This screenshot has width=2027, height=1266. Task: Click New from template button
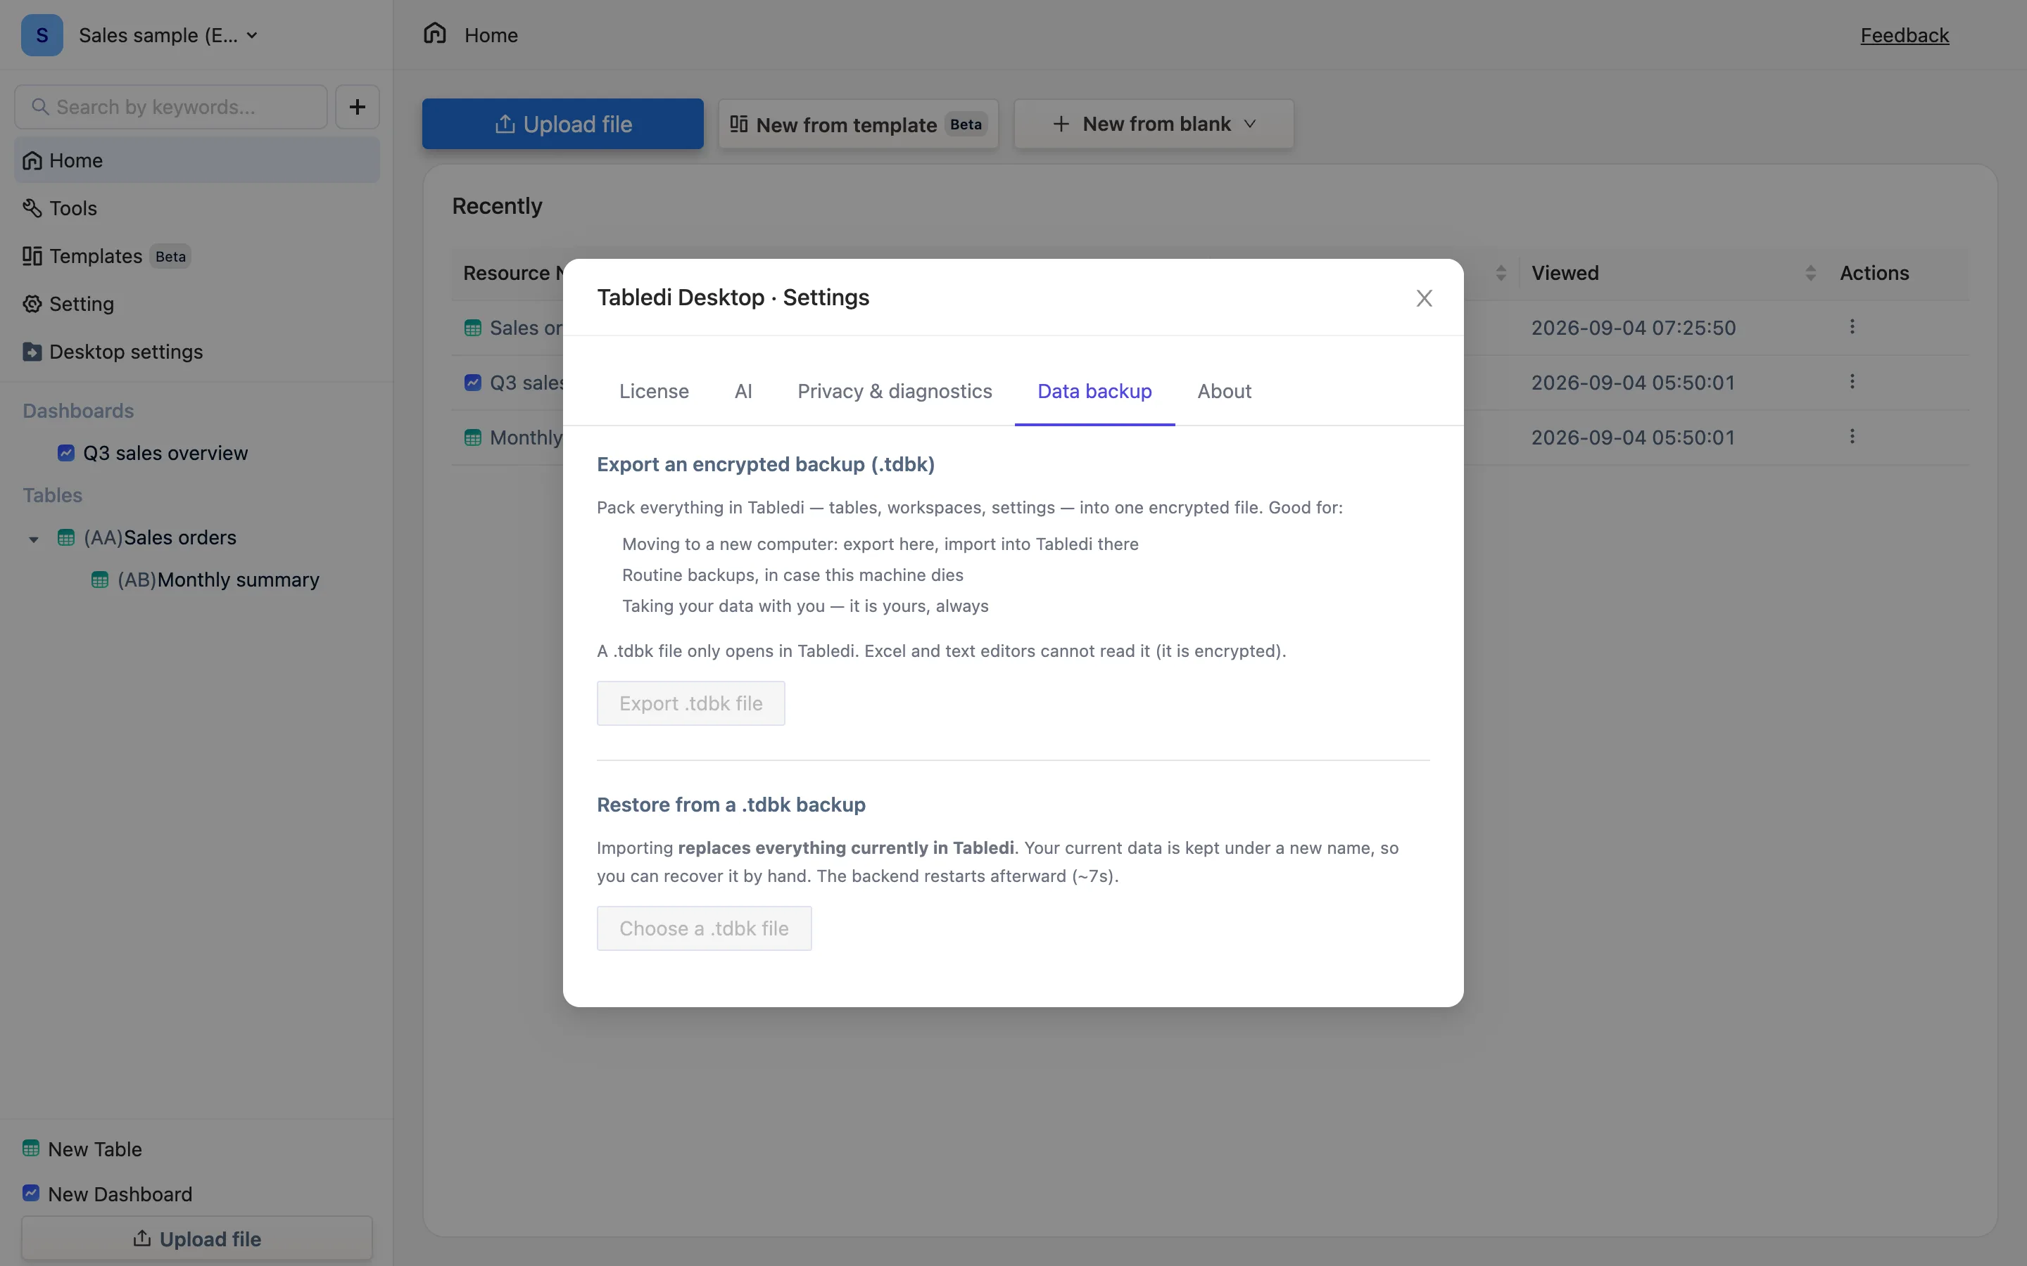pyautogui.click(x=859, y=124)
